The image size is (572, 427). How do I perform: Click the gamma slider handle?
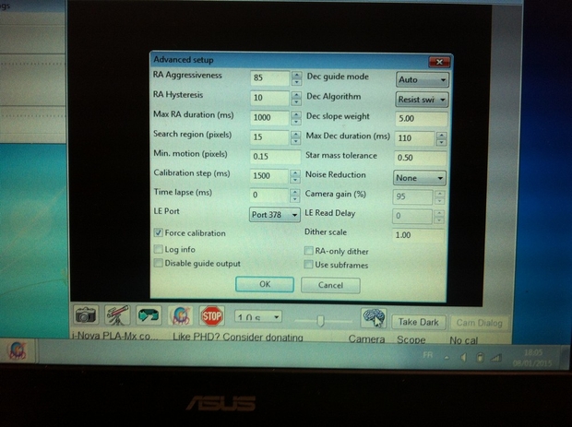(x=320, y=321)
